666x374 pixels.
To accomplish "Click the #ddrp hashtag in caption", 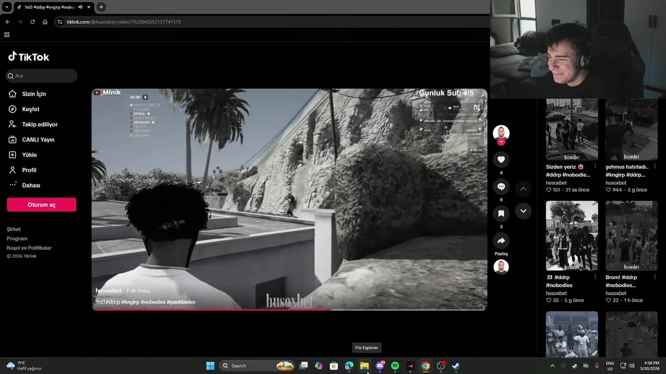I will click(112, 302).
